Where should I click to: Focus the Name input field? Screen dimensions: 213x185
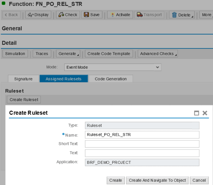142,135
